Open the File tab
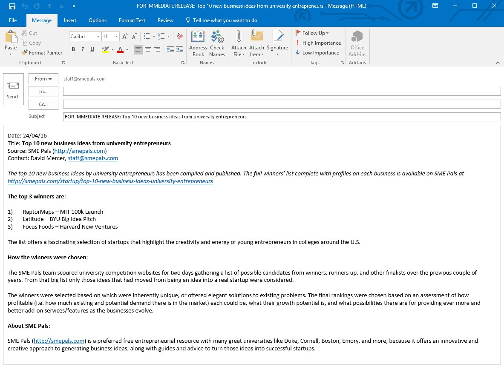Screen dimensions: 504x367 13,20
